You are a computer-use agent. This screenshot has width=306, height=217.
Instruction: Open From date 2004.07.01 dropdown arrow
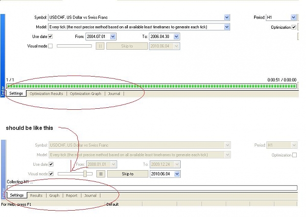113,37
